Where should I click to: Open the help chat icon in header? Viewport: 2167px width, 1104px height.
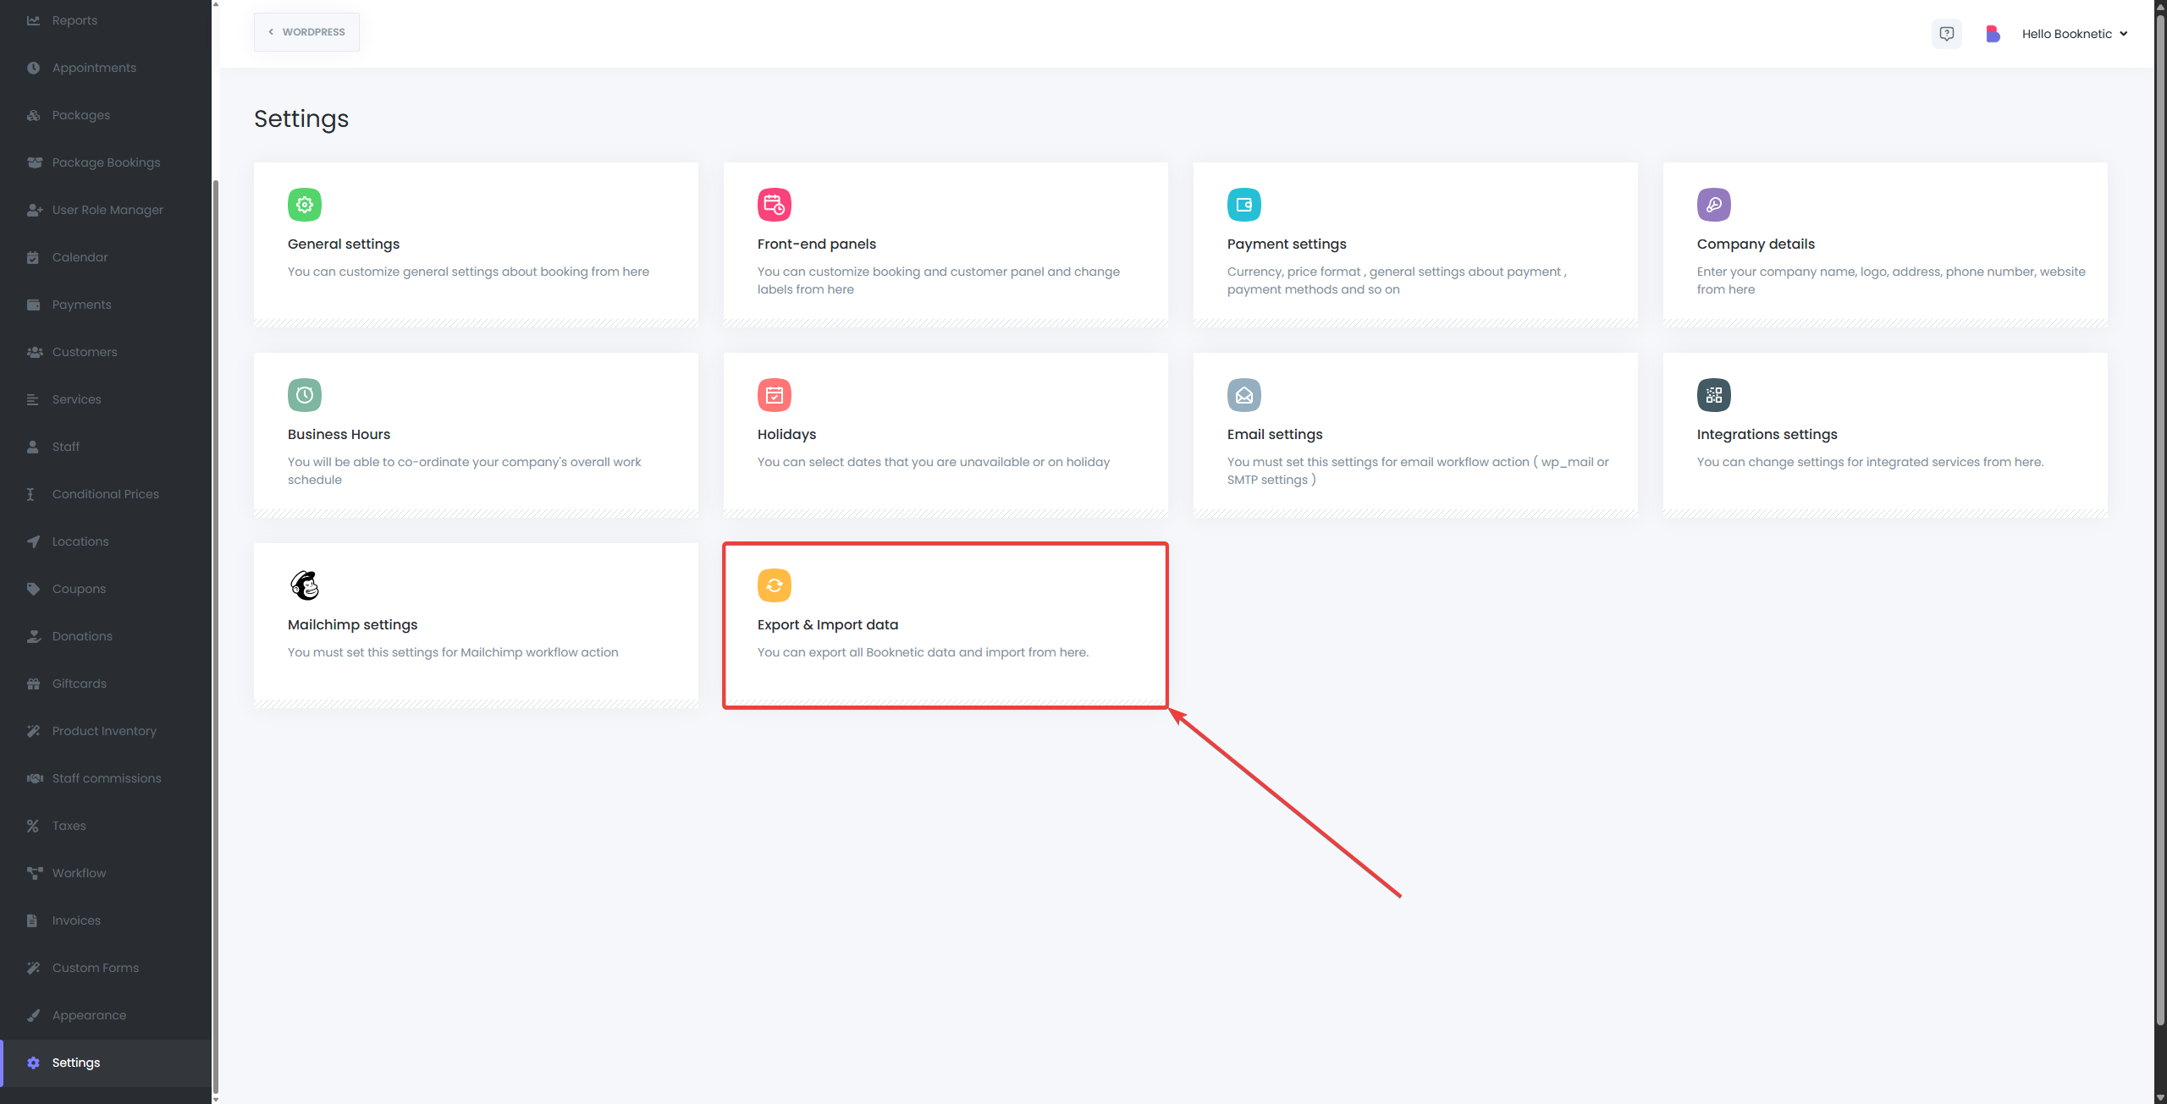point(1947,34)
